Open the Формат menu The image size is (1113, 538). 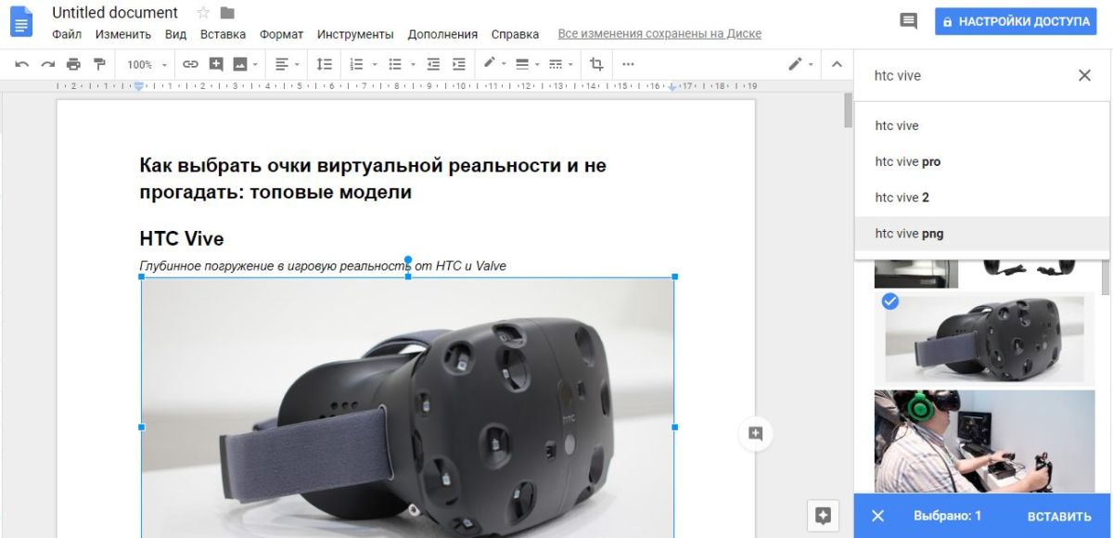281,34
